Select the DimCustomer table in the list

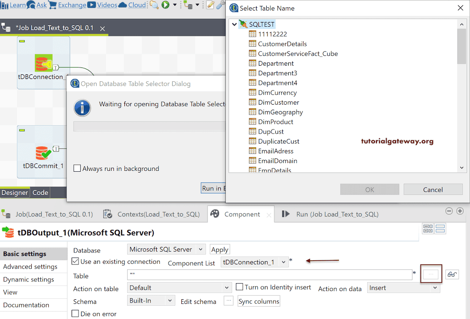click(x=278, y=102)
